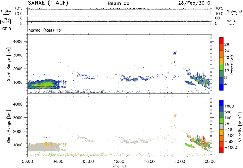
Task: Click the '20:00' time axis label
Action: click(180, 162)
